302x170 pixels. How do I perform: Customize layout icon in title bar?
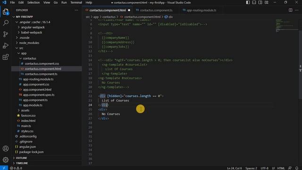pos(266,2)
